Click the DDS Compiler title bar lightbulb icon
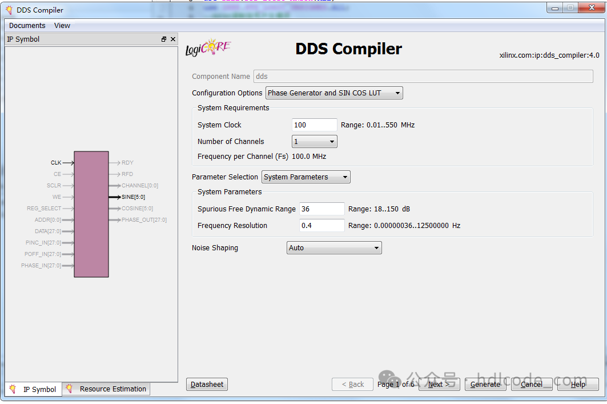The height and width of the screenshot is (404, 607). (x=9, y=10)
